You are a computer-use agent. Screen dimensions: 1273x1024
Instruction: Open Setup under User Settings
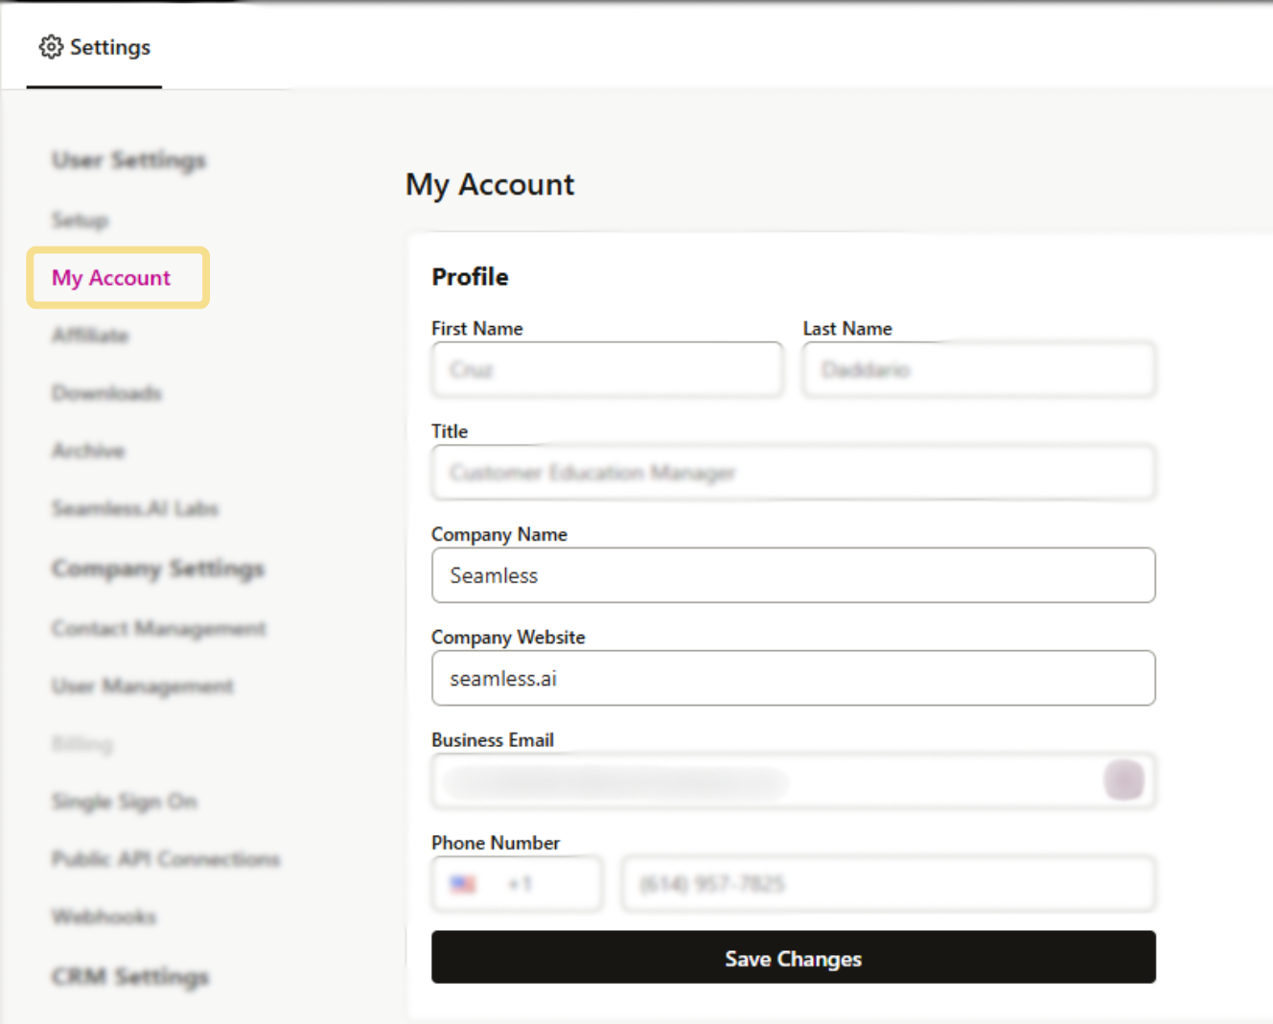click(x=80, y=221)
